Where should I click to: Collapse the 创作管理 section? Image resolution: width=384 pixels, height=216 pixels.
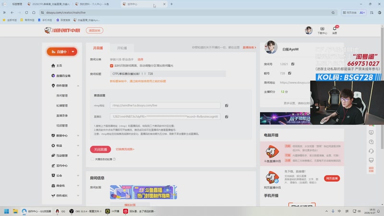coord(78,86)
